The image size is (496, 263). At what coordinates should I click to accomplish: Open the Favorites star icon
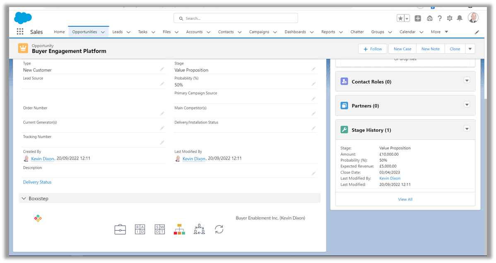coord(400,18)
